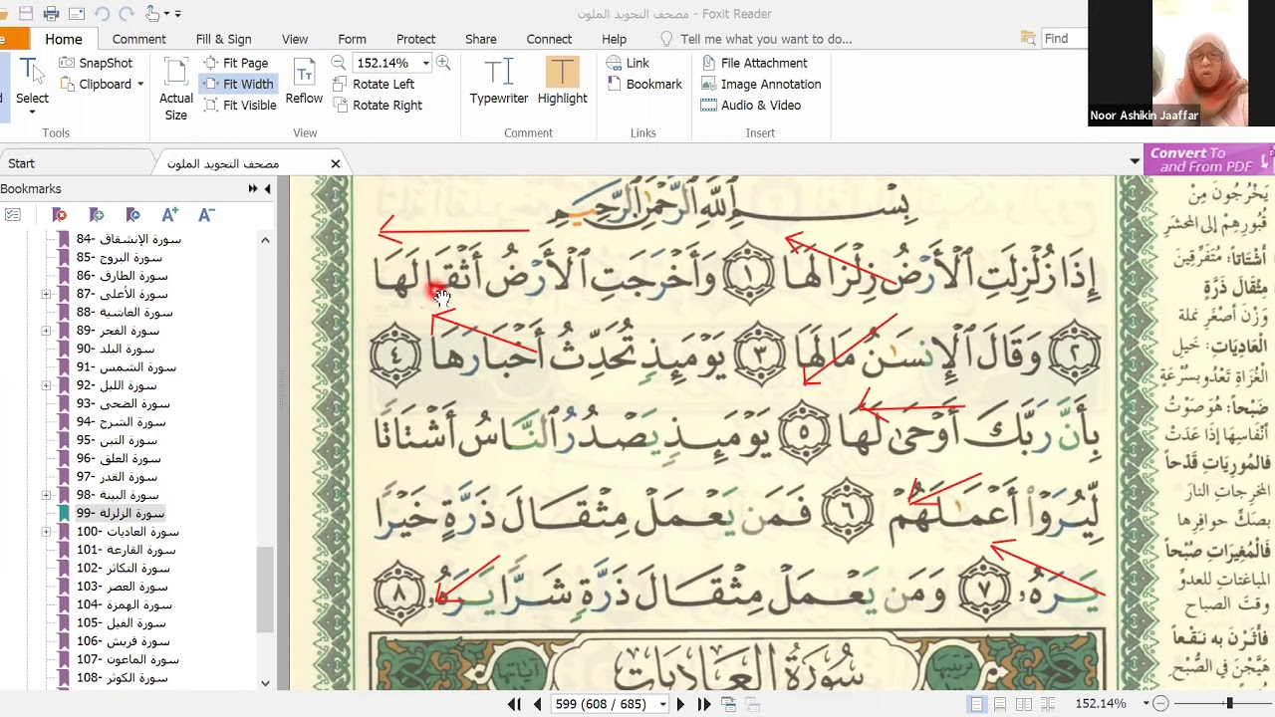Select the SnapShot camera tool
1275x717 pixels.
click(x=95, y=63)
